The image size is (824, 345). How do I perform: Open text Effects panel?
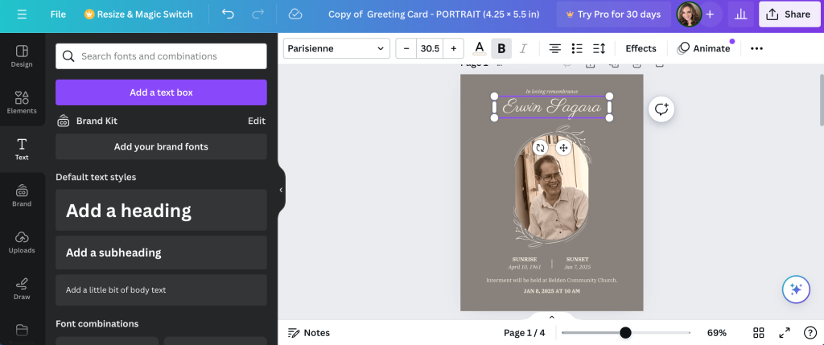coord(641,48)
